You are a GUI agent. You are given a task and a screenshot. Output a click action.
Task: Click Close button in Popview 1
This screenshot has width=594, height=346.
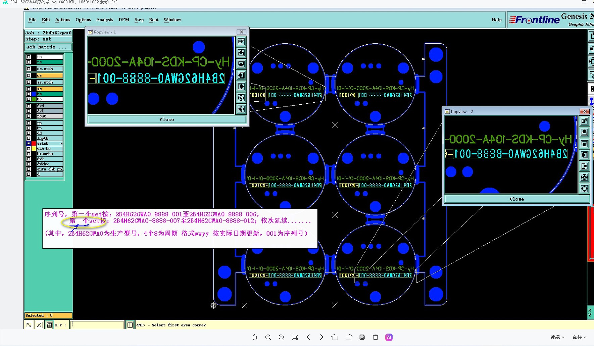[x=167, y=119]
